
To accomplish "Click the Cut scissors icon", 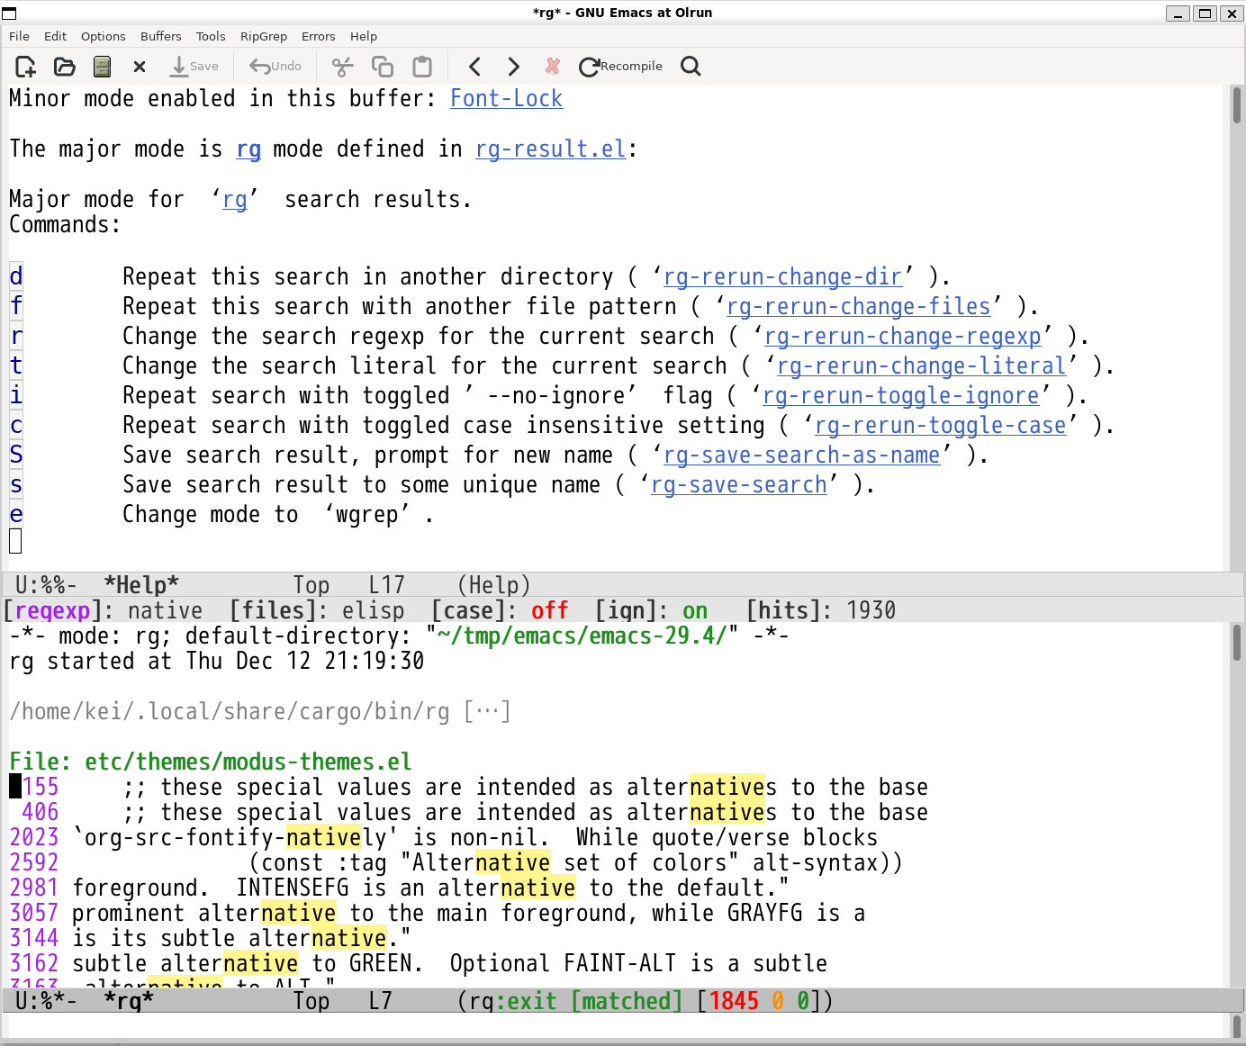I will pyautogui.click(x=342, y=67).
